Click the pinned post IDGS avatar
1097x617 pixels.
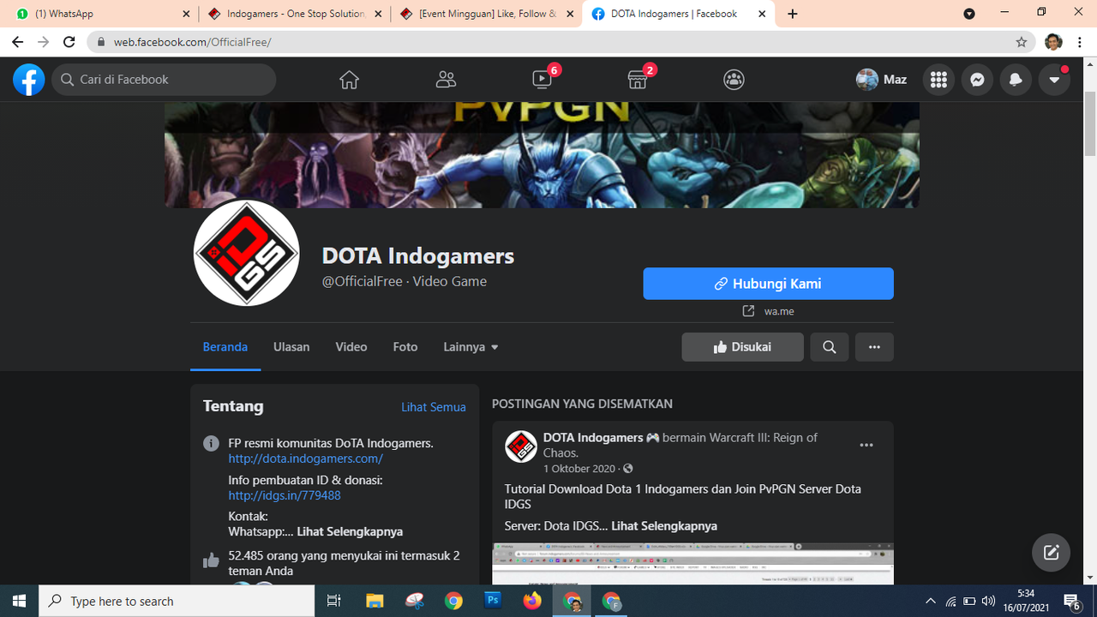pos(521,446)
